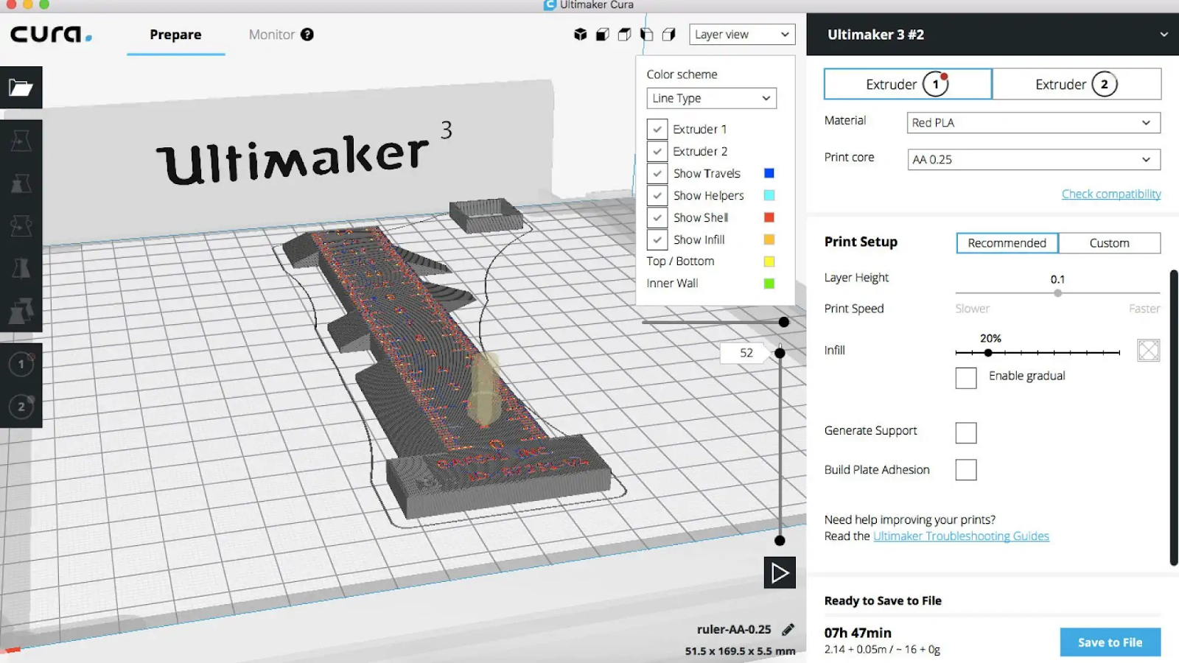Viewport: 1179px width, 663px height.
Task: Select extruder 1 button in left sidebar
Action: (21, 364)
